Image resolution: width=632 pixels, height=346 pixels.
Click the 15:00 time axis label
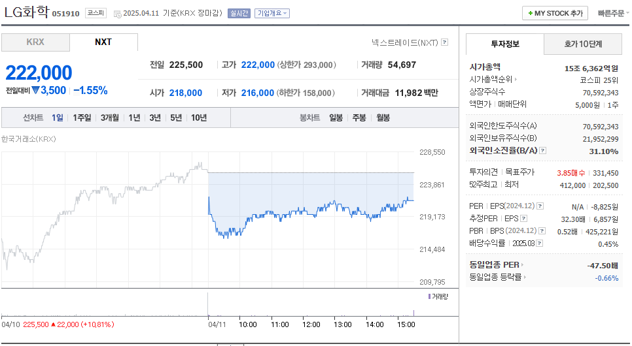pyautogui.click(x=406, y=324)
